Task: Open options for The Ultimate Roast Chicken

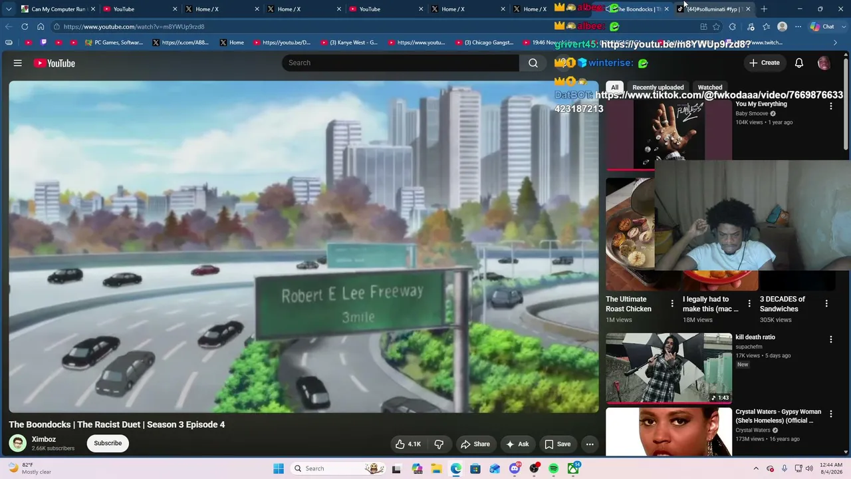Action: pos(672,303)
